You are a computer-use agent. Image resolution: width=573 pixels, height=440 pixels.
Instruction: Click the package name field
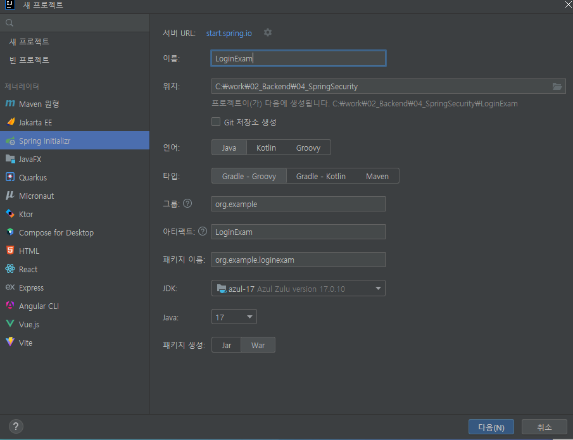click(x=298, y=260)
